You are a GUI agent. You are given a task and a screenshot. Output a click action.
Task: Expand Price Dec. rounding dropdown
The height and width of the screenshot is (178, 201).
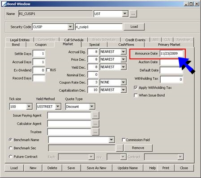pyautogui.click(x=123, y=59)
